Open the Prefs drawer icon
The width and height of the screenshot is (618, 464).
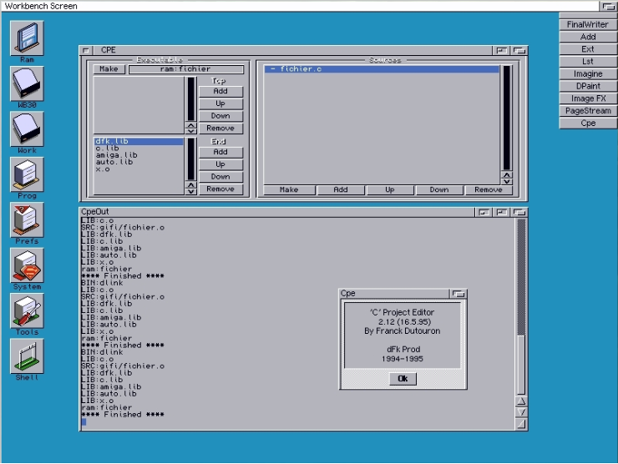pos(27,219)
